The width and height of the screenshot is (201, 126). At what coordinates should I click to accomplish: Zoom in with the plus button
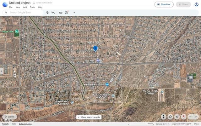[x=196, y=117]
